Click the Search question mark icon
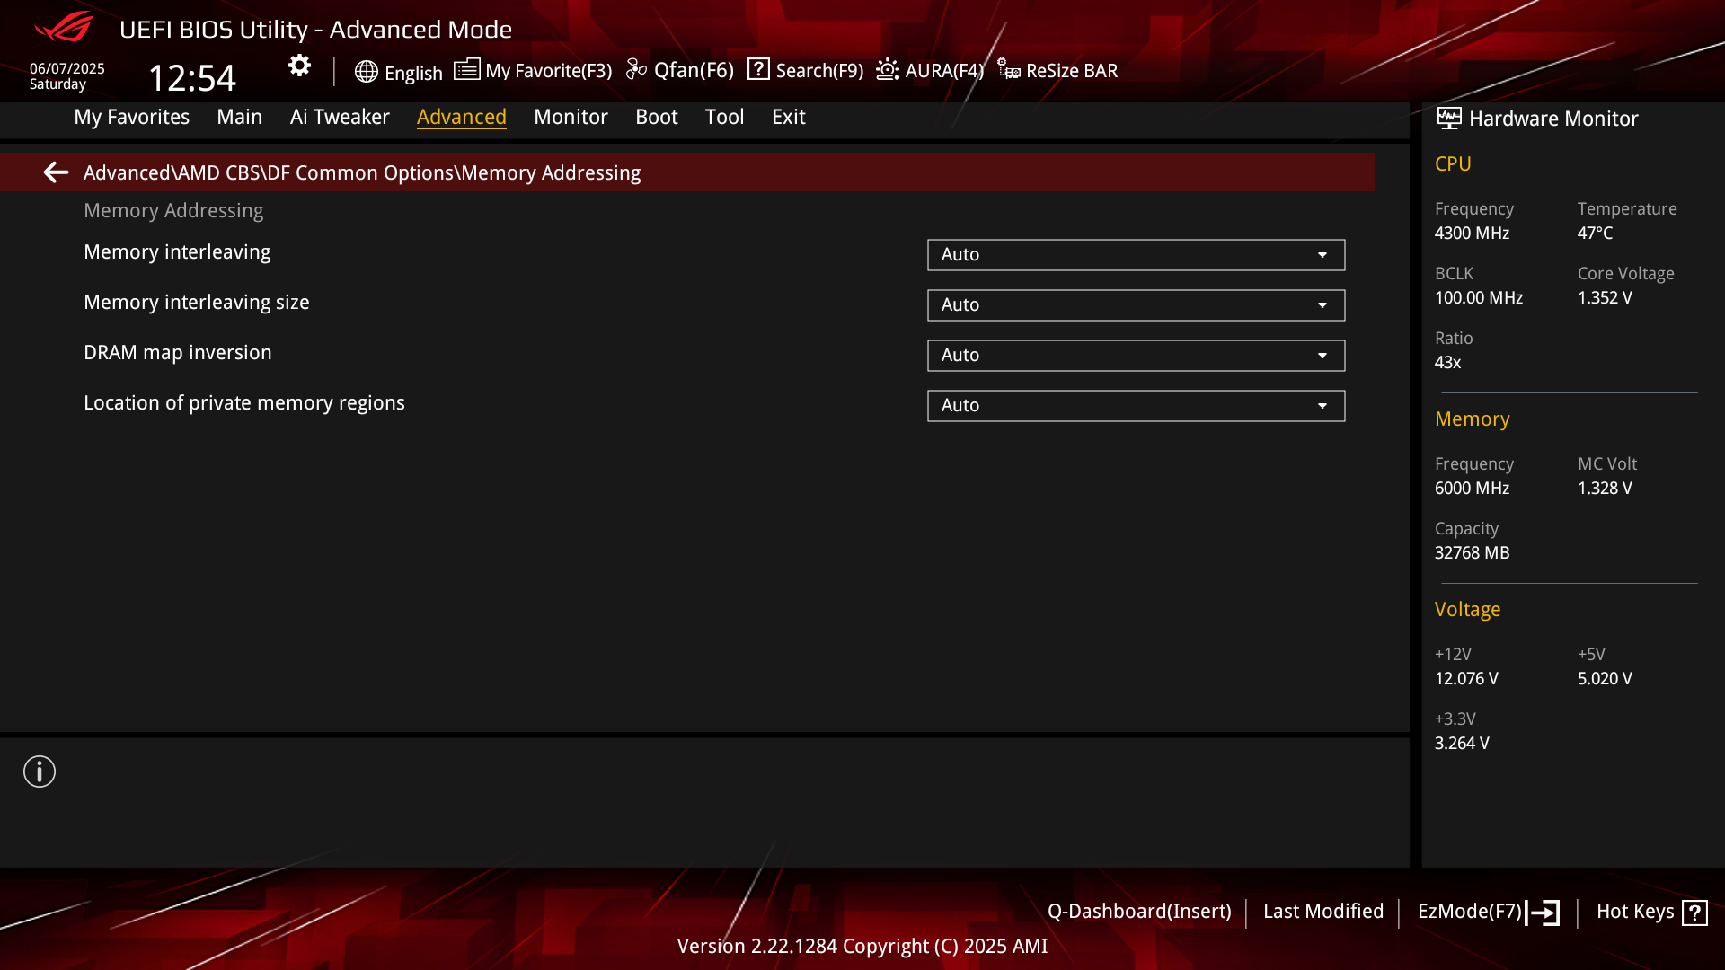This screenshot has width=1725, height=970. [758, 69]
